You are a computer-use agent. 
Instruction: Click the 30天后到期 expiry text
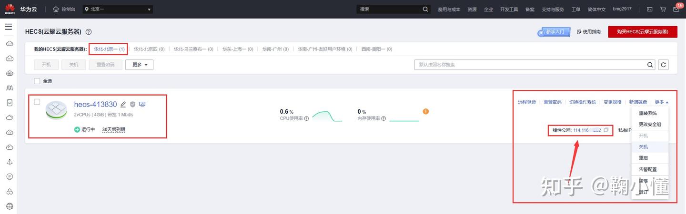tap(114, 130)
